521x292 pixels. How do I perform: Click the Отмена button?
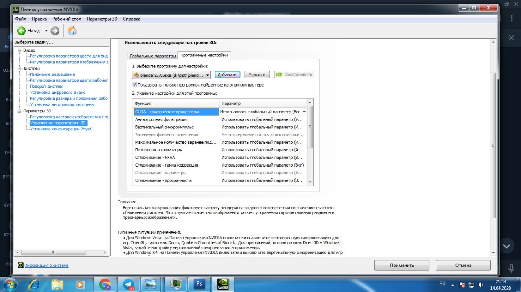pos(463,265)
